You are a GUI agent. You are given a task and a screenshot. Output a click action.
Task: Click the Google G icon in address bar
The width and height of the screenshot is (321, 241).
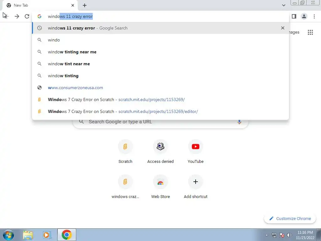[x=39, y=16]
